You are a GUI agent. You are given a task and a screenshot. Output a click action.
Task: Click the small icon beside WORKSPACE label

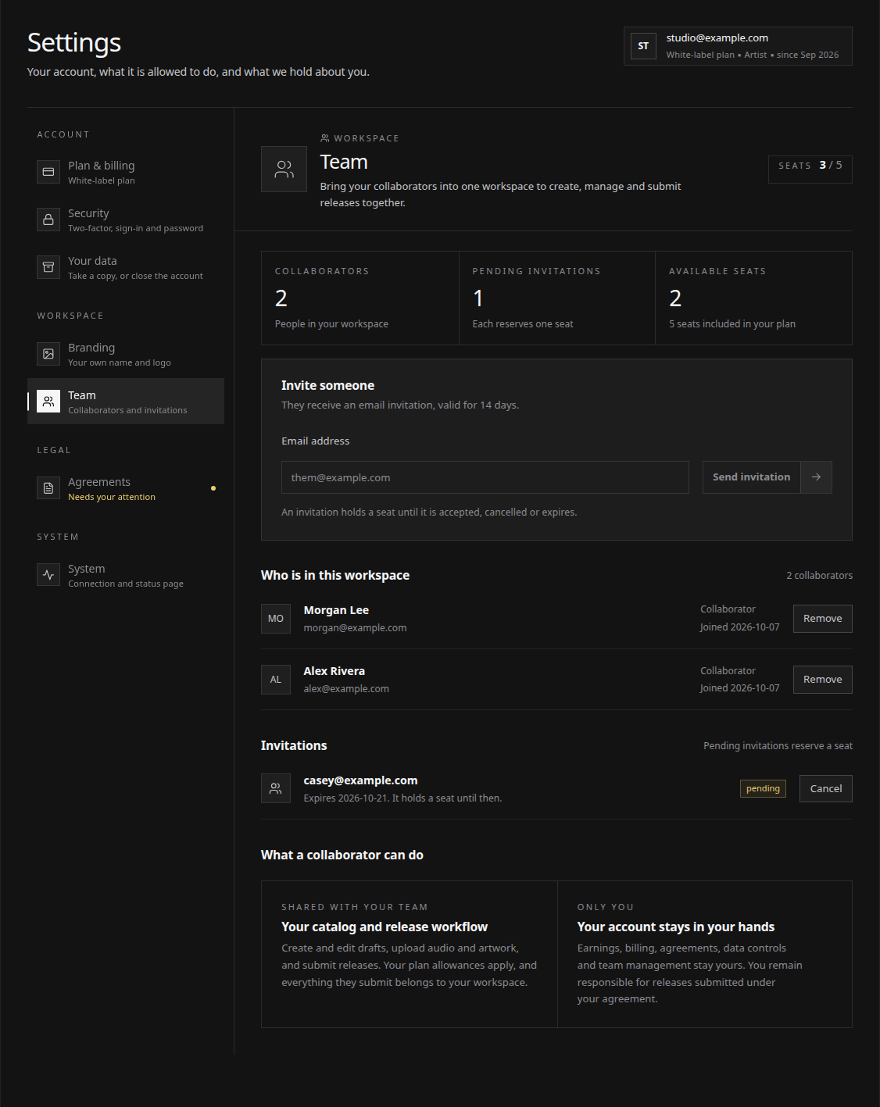coord(325,138)
